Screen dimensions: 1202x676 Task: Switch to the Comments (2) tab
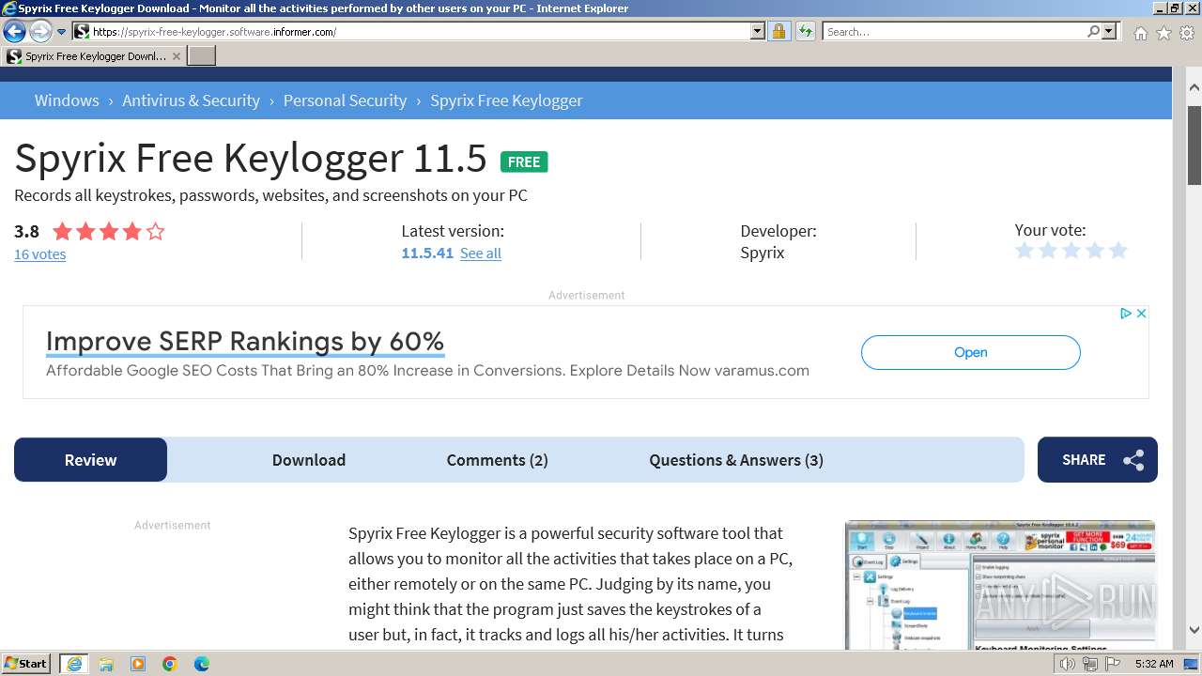point(497,460)
